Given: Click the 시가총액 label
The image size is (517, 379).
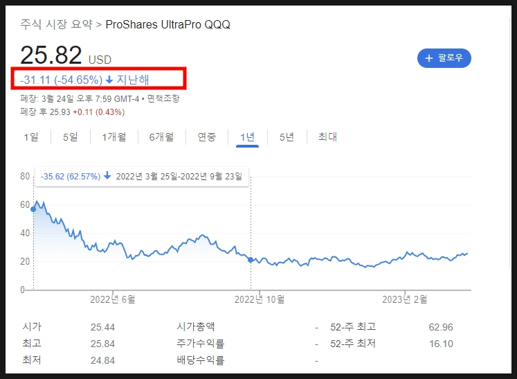Looking at the screenshot, I should point(196,327).
